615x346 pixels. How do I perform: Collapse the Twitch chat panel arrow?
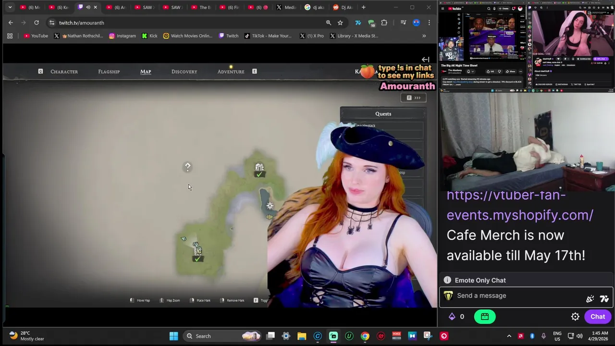pyautogui.click(x=425, y=60)
